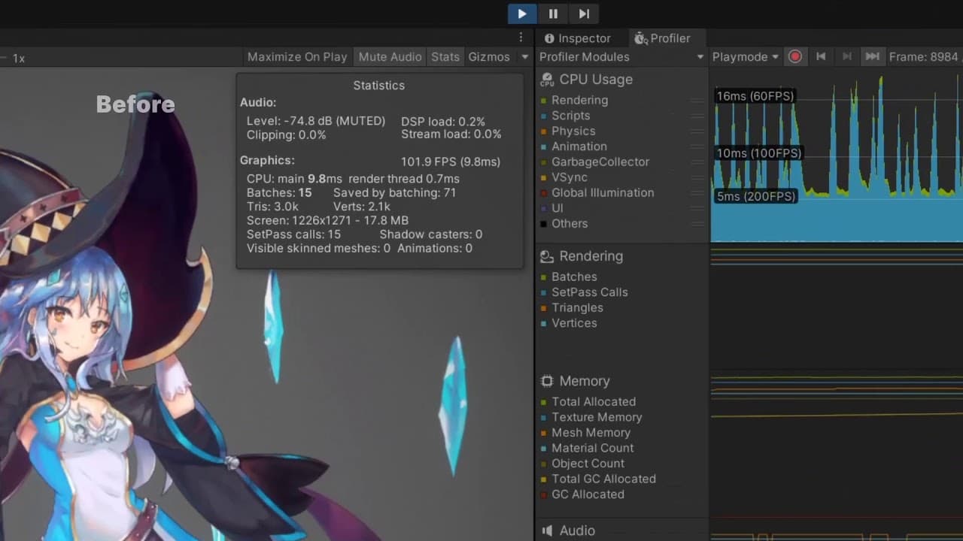Go to previous profiler frame
The height and width of the screenshot is (541, 963).
(x=821, y=56)
